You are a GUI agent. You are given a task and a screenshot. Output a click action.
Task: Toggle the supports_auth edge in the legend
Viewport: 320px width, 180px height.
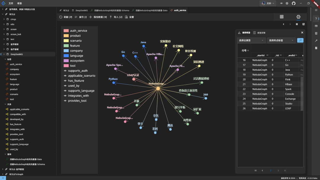point(76,70)
